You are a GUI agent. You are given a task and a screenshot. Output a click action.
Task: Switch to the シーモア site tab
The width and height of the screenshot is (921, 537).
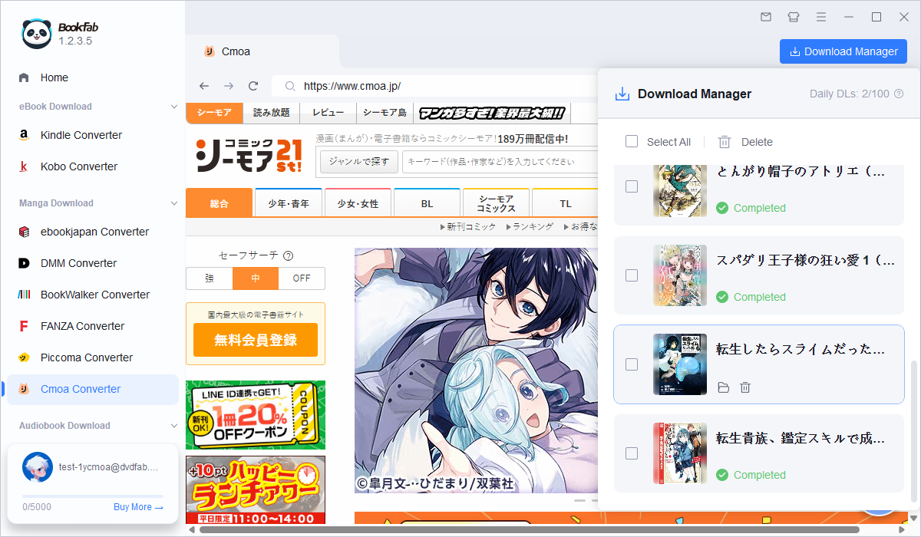point(214,113)
